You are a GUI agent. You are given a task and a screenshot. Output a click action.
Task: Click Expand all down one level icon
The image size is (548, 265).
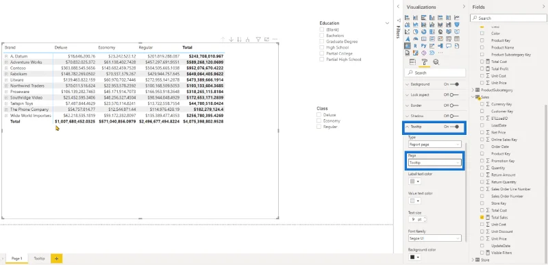(x=248, y=40)
